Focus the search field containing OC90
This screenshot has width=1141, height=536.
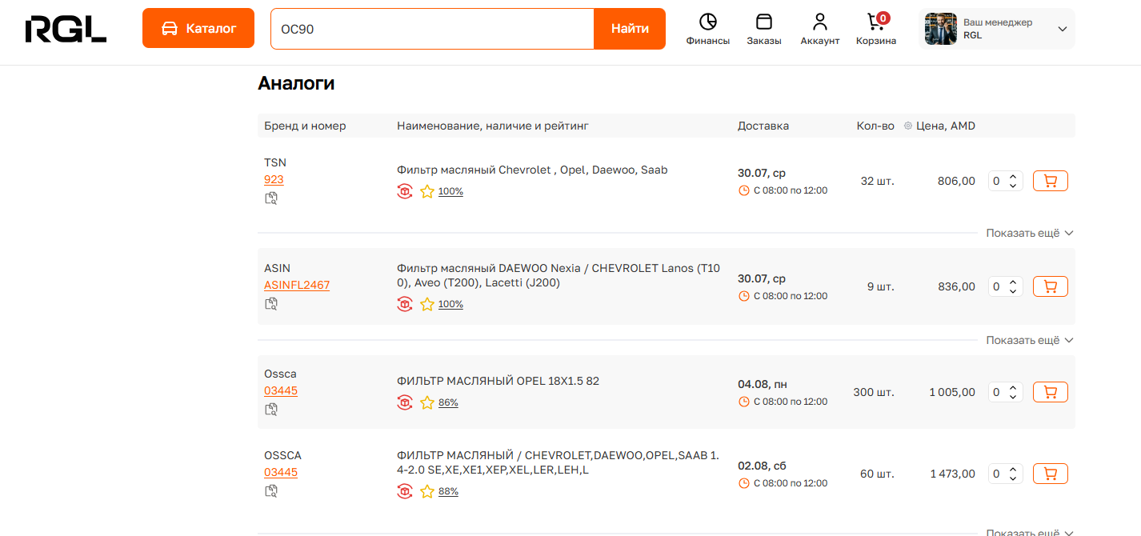[x=432, y=29]
